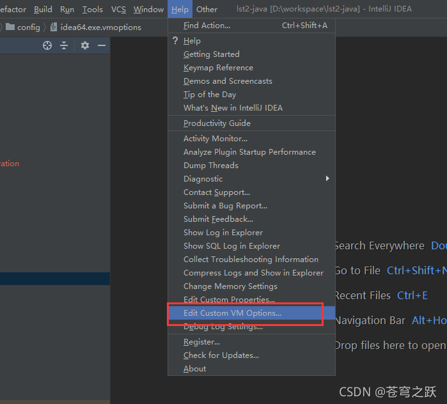Click config breadcrumb in navigation bar

pos(29,27)
